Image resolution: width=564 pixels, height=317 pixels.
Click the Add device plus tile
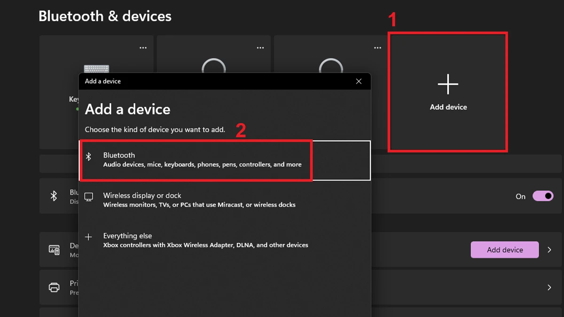(x=448, y=92)
